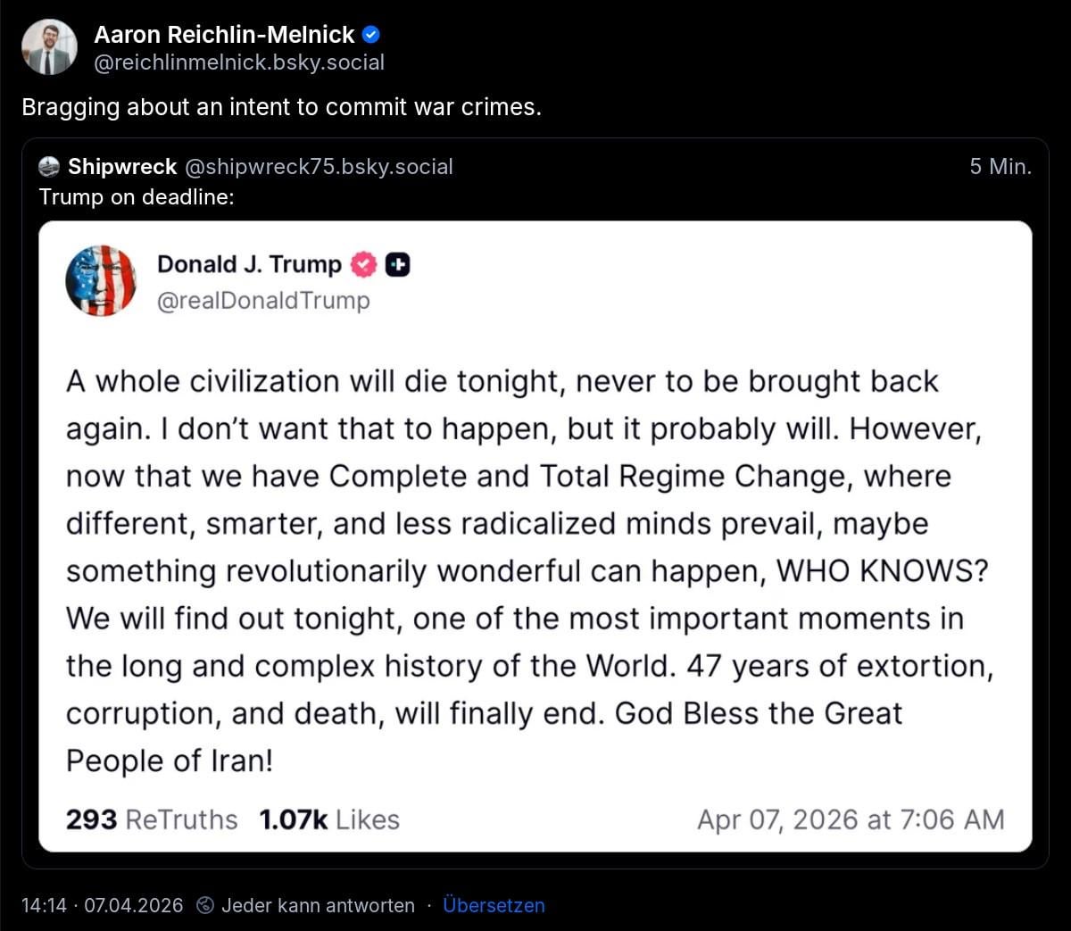Click the blue verified badge
Screen dimensions: 1071x931
click(x=372, y=35)
